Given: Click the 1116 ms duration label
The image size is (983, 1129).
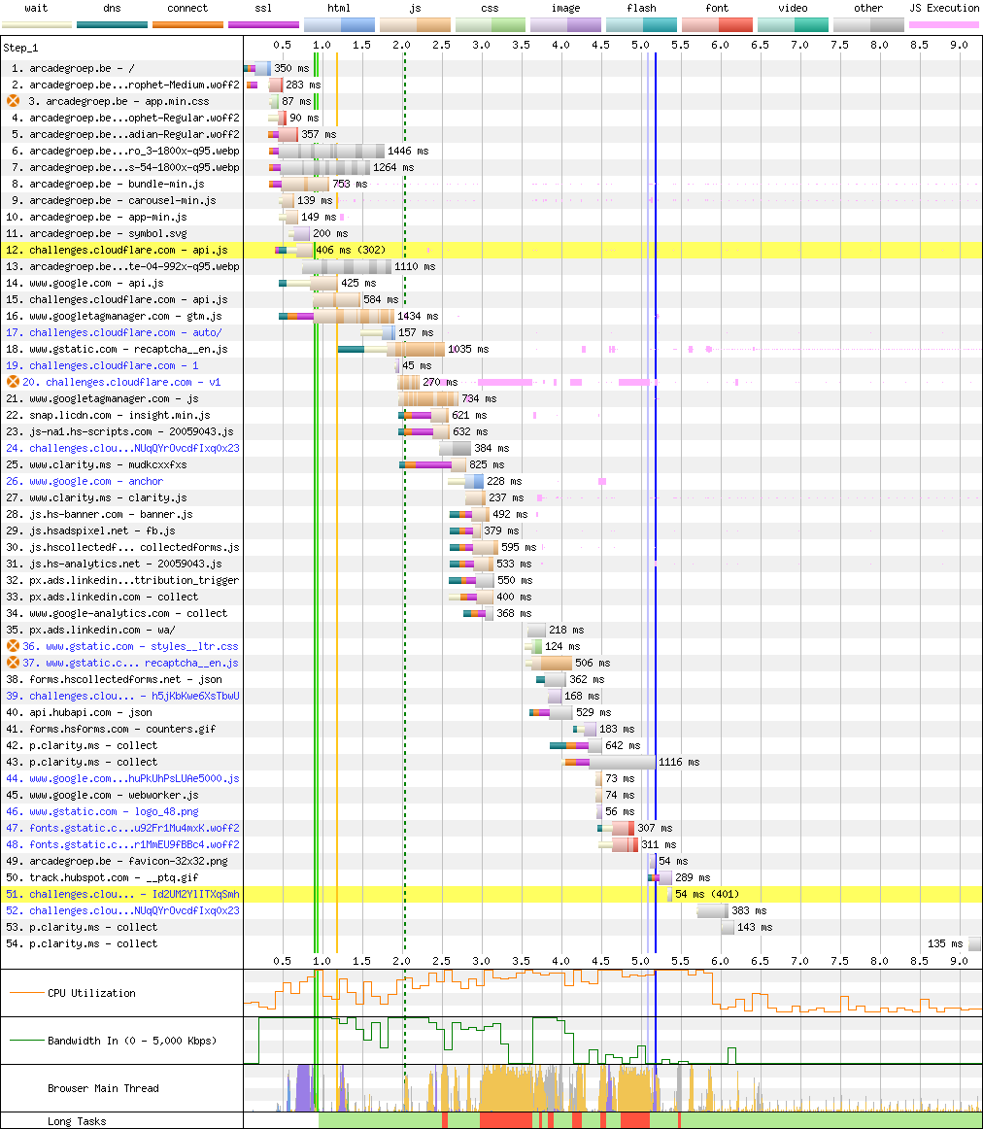Looking at the screenshot, I should (x=679, y=762).
